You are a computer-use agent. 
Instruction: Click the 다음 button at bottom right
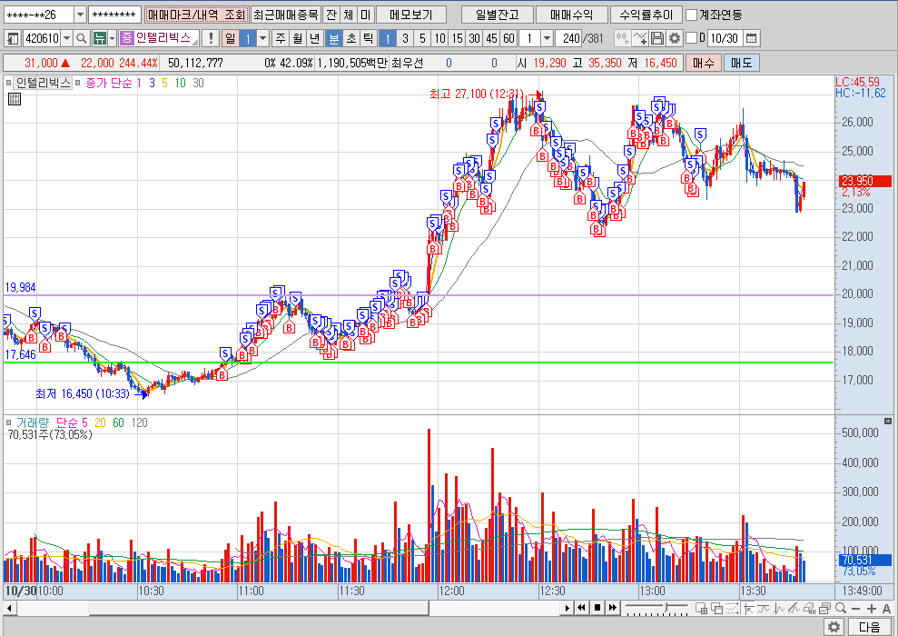[869, 627]
